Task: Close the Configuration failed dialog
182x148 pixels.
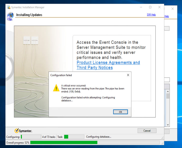Action: click(x=128, y=75)
